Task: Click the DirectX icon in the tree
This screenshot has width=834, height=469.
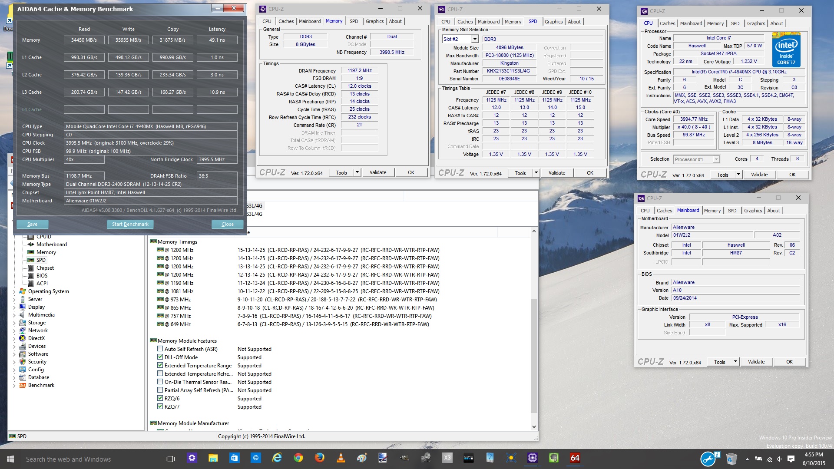Action: click(23, 338)
